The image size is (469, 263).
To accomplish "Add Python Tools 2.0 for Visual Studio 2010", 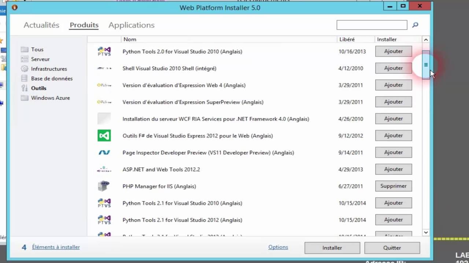I will point(394,51).
